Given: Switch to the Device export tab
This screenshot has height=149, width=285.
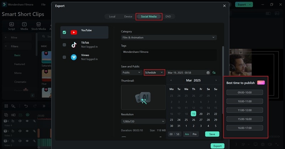Looking at the screenshot, I should (128, 16).
